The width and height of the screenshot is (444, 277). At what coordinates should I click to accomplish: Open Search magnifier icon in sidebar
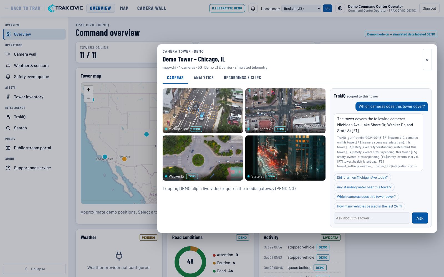pos(8,128)
